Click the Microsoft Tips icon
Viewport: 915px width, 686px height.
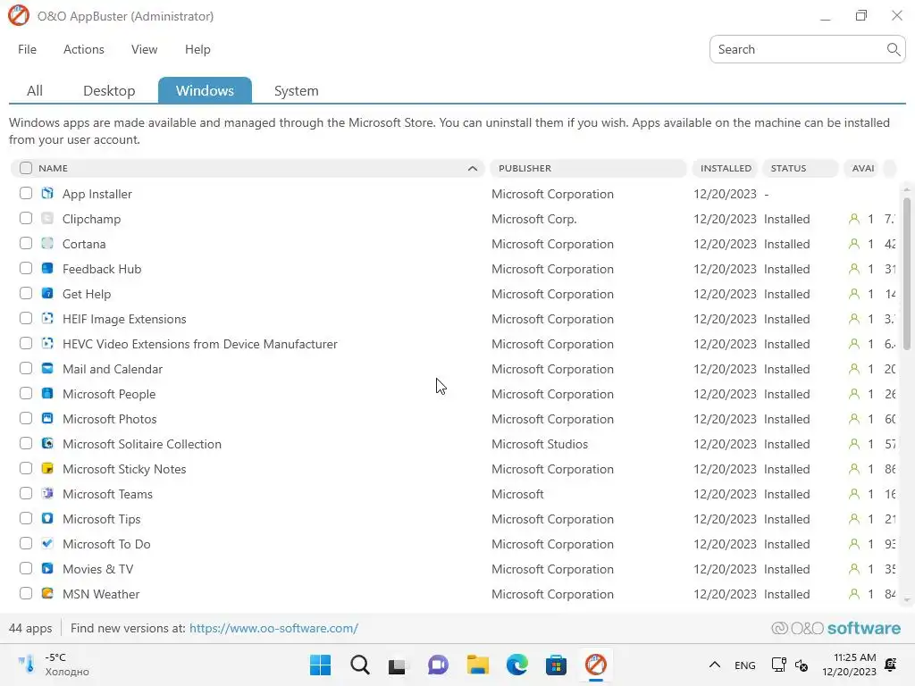click(47, 519)
